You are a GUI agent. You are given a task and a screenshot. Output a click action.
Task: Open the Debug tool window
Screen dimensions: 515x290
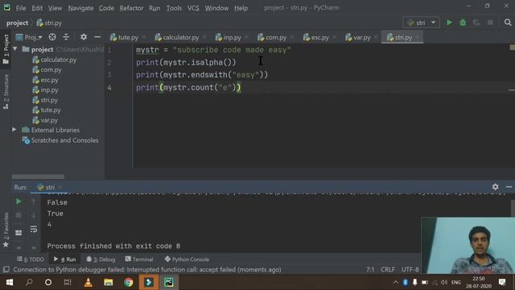pyautogui.click(x=101, y=259)
